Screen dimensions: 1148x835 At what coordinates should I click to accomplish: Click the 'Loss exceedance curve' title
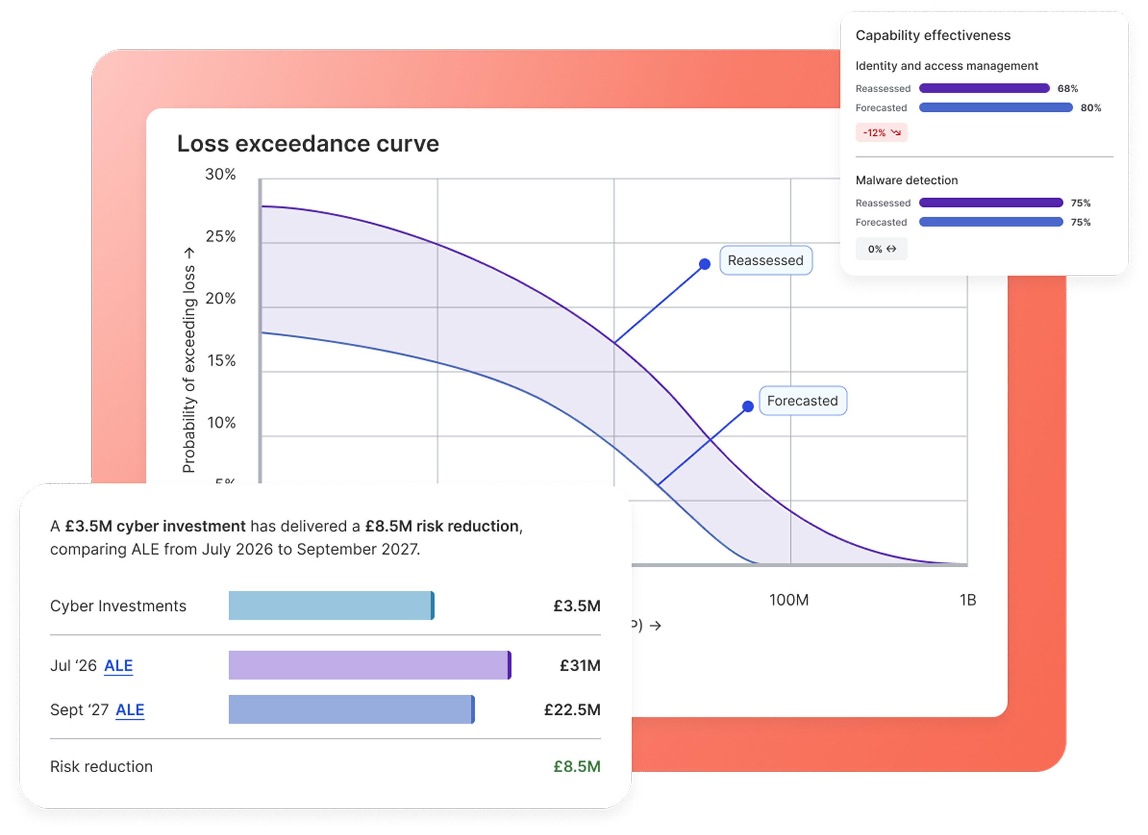308,144
